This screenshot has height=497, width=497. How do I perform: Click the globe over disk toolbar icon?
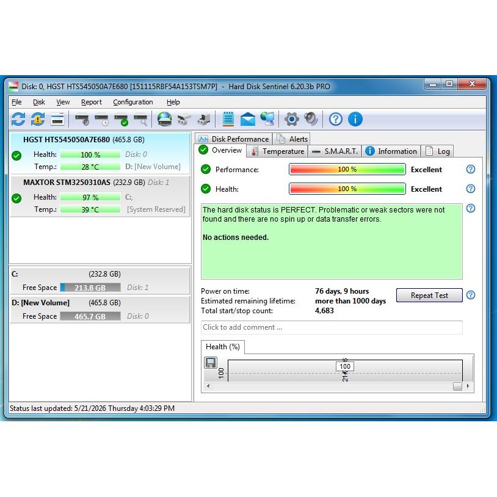pyautogui.click(x=165, y=120)
